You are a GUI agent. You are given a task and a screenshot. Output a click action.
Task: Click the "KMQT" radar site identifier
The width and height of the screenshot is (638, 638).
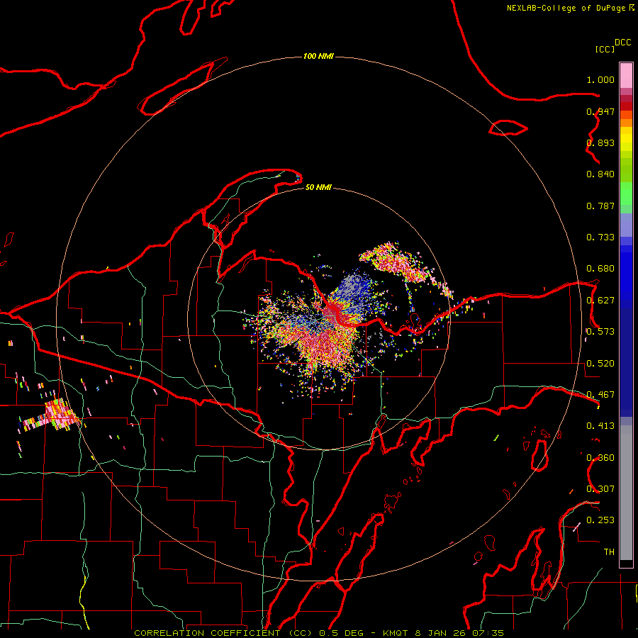coord(395,633)
